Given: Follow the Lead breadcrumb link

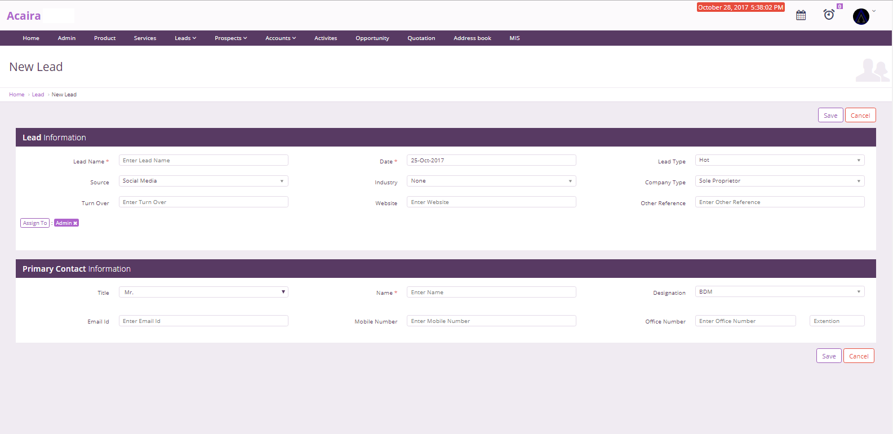Looking at the screenshot, I should tap(38, 95).
